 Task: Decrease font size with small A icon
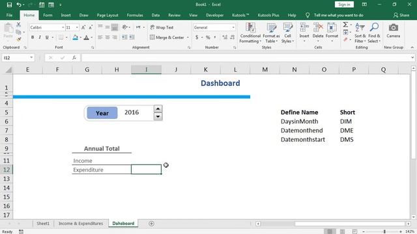click(91, 27)
